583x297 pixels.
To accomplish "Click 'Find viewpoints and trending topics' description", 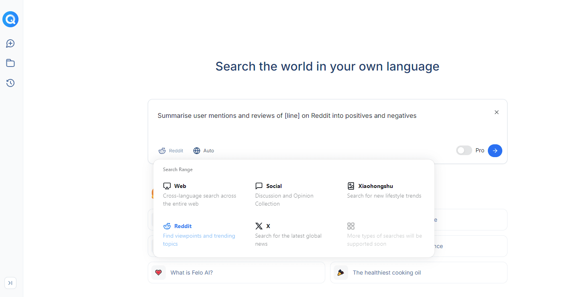I will [x=199, y=240].
